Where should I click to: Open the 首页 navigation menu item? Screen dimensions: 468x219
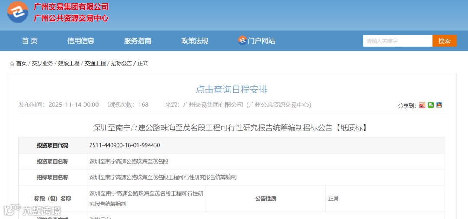(29, 41)
